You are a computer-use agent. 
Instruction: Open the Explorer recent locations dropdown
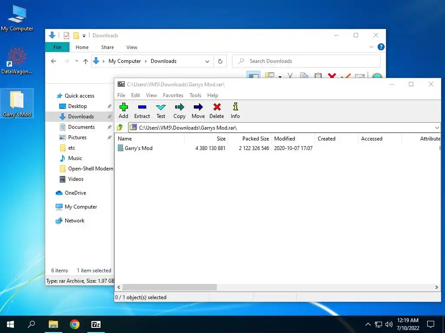(x=76, y=61)
